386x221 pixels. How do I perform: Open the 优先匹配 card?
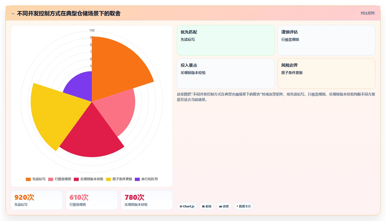[x=226, y=40]
